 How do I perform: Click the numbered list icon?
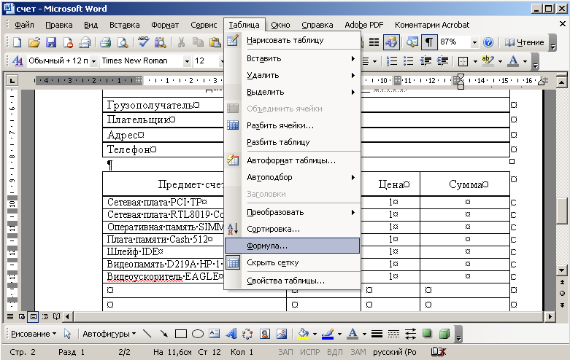click(x=391, y=61)
